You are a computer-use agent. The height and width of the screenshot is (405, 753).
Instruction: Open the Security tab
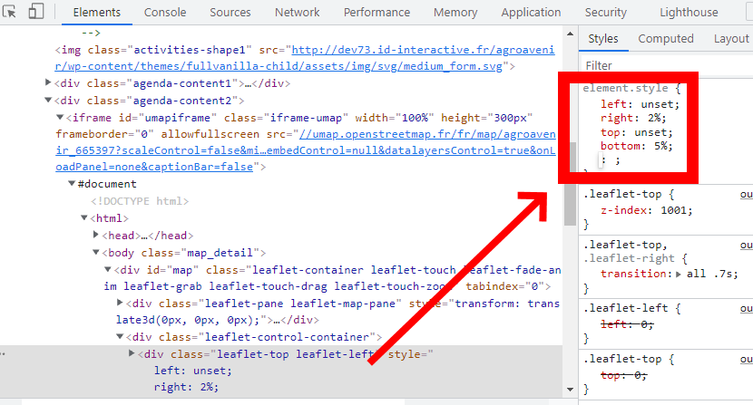[x=605, y=13]
